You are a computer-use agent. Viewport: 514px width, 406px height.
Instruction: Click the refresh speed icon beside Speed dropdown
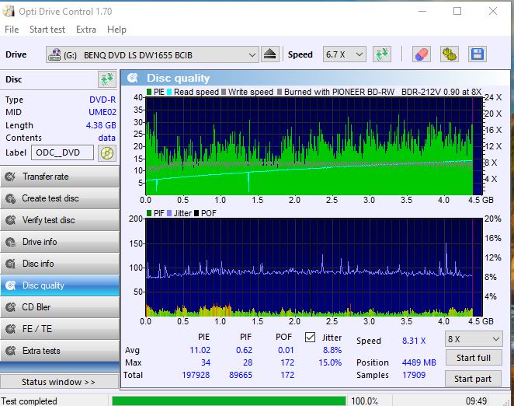(x=381, y=54)
